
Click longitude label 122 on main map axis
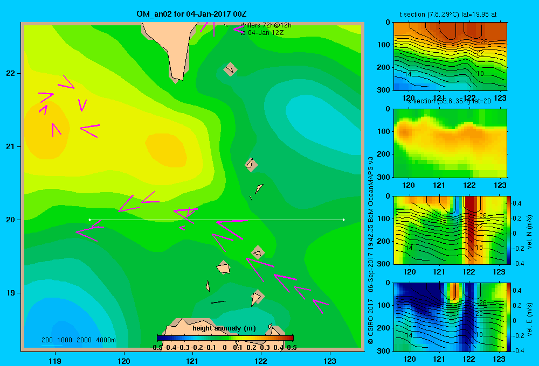pos(261,361)
